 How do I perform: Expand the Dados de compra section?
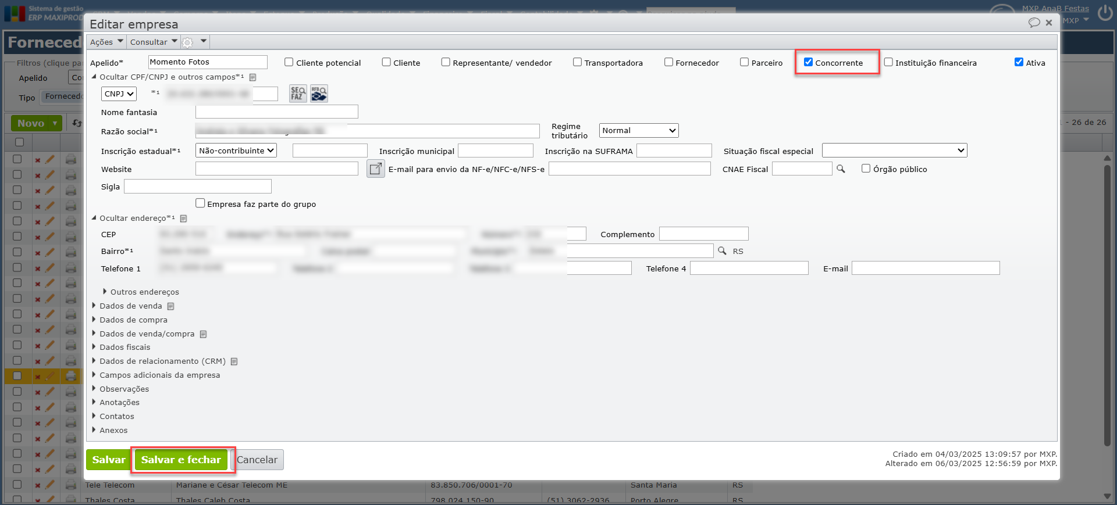[x=94, y=320]
